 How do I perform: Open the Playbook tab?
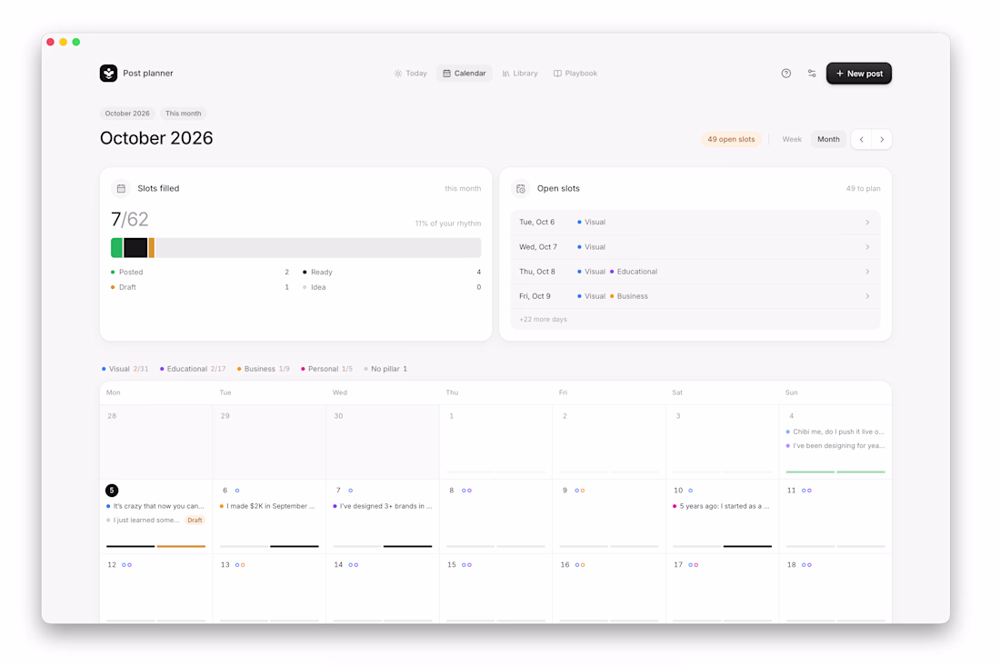(575, 74)
